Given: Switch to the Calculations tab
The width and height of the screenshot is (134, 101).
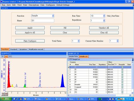Looking at the screenshot, I should click(x=23, y=49).
